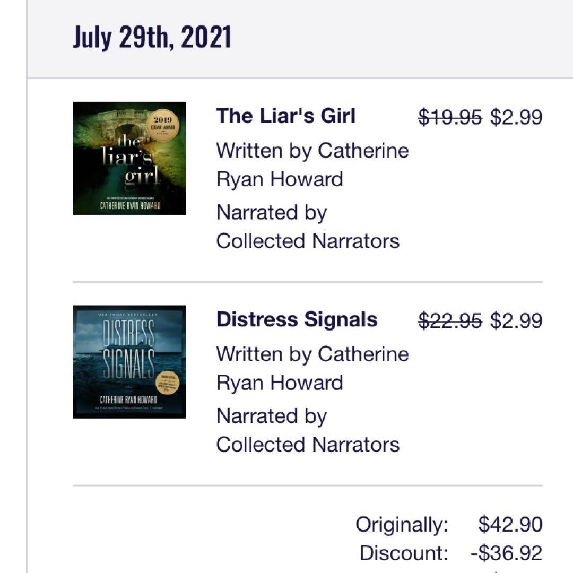Click Collected Narrators under Distress Signals

tap(308, 445)
